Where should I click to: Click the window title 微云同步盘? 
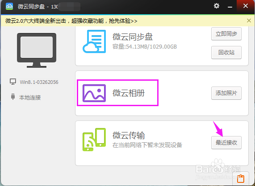click(31, 7)
